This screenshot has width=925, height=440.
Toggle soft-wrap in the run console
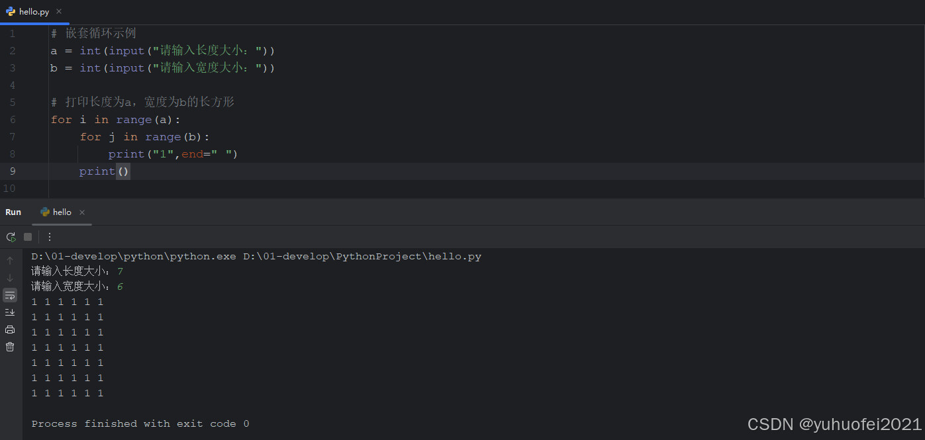(10, 295)
